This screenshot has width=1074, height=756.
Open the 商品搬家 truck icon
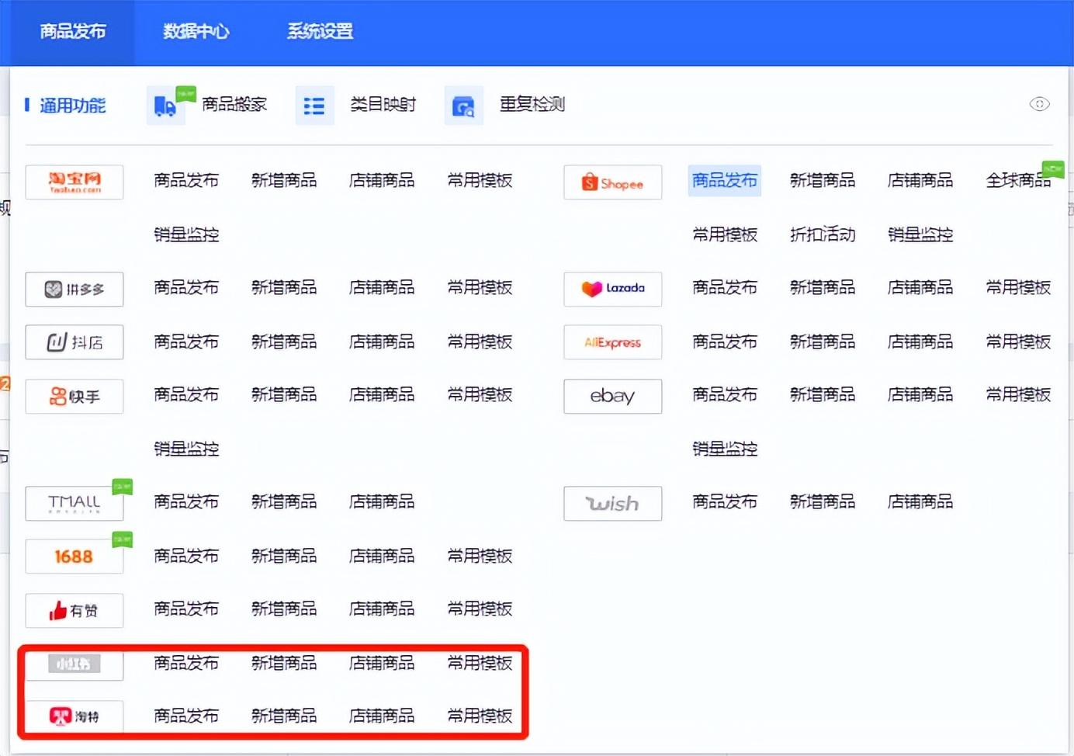[165, 106]
